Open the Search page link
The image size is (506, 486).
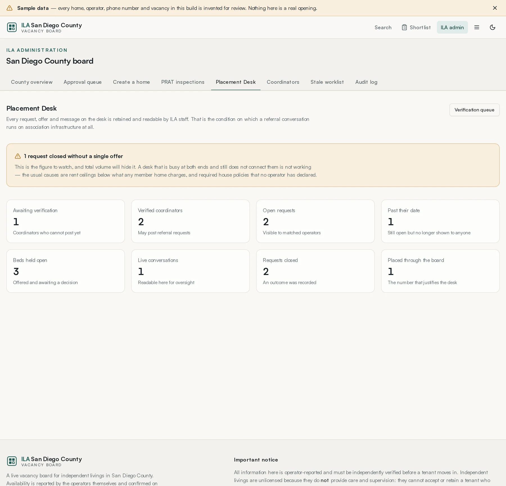pyautogui.click(x=383, y=27)
